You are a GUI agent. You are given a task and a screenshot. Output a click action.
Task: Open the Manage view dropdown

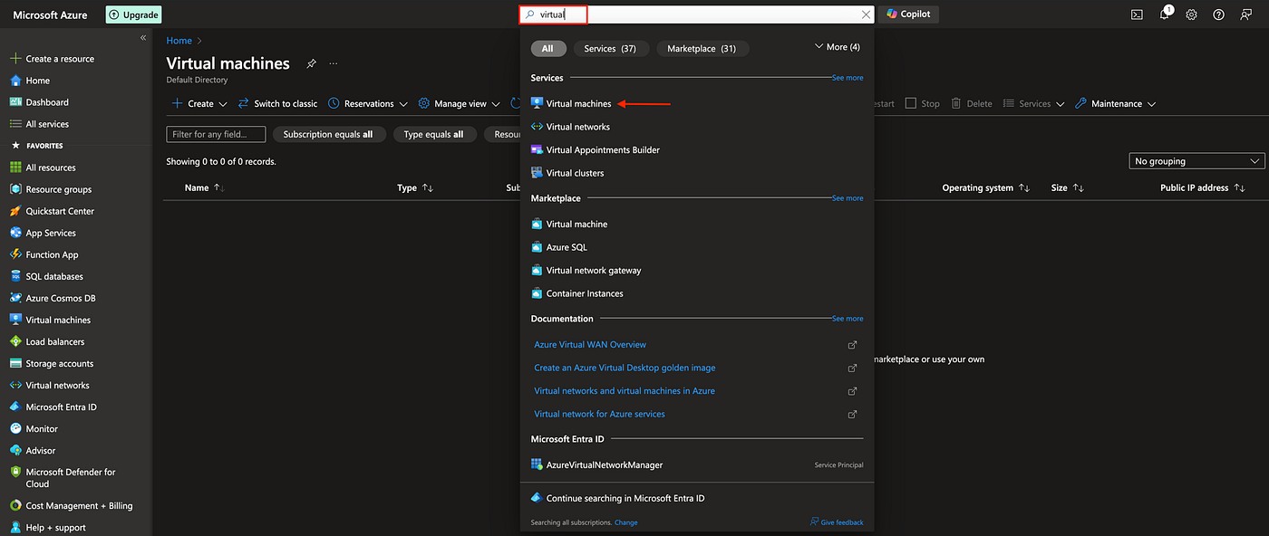(x=460, y=103)
